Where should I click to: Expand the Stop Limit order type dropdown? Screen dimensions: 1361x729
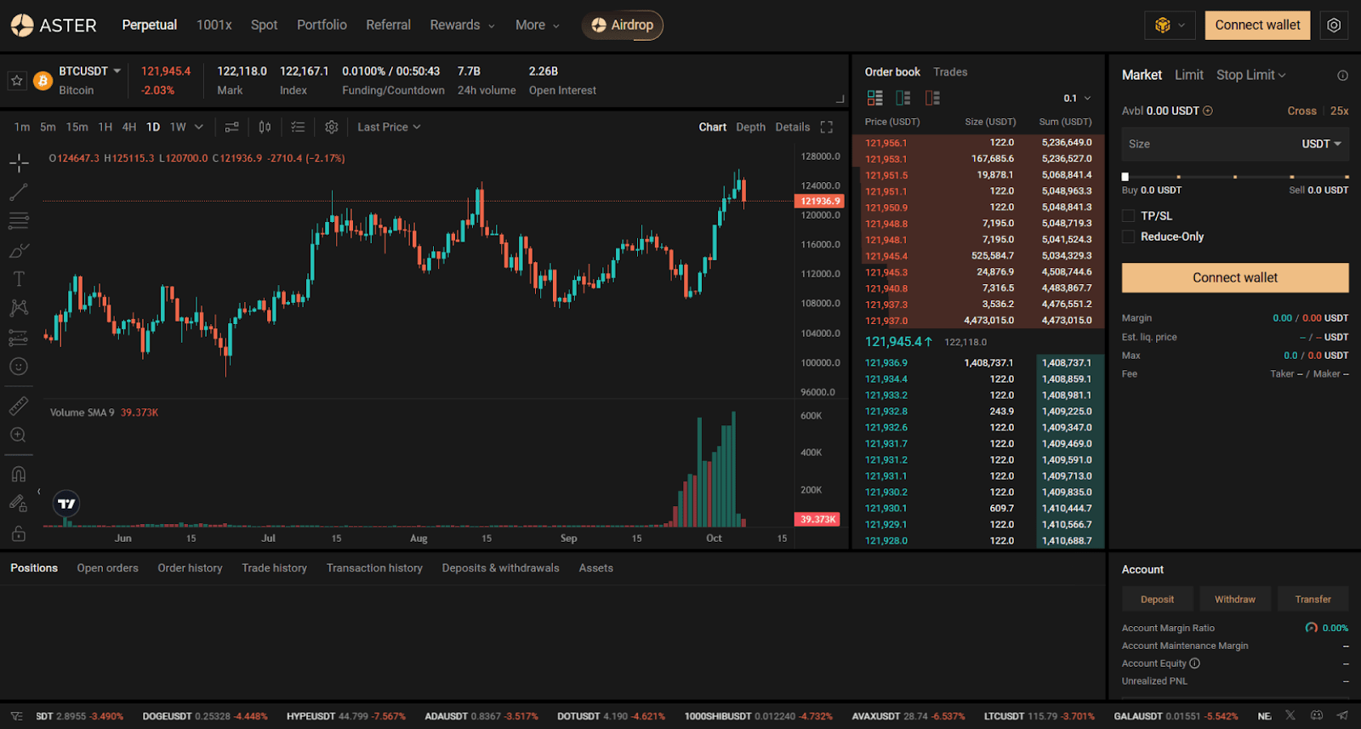point(1250,75)
